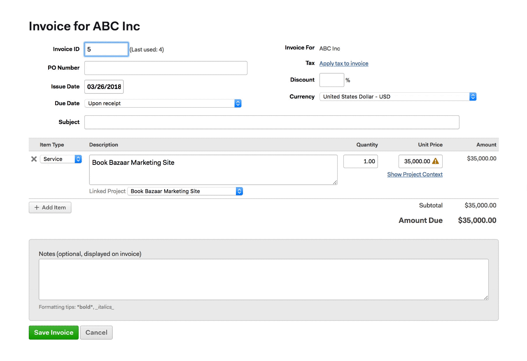The width and height of the screenshot is (527, 361).
Task: Focus the Invoice ID field
Action: pyautogui.click(x=106, y=49)
